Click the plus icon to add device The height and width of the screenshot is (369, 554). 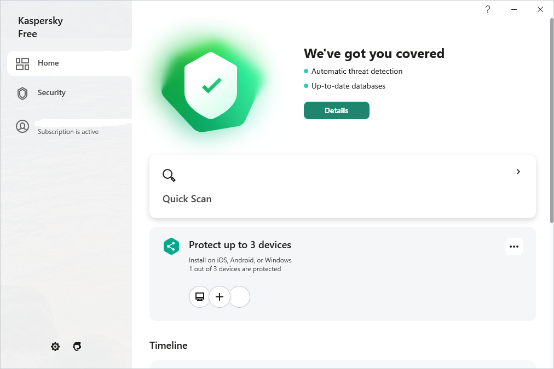[220, 297]
